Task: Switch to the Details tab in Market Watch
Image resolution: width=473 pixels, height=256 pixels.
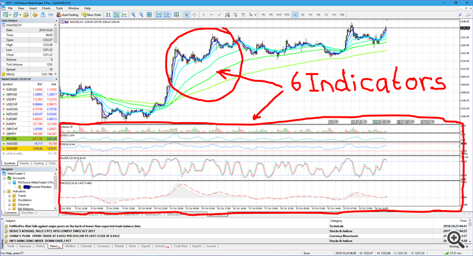Action: pyautogui.click(x=25, y=164)
